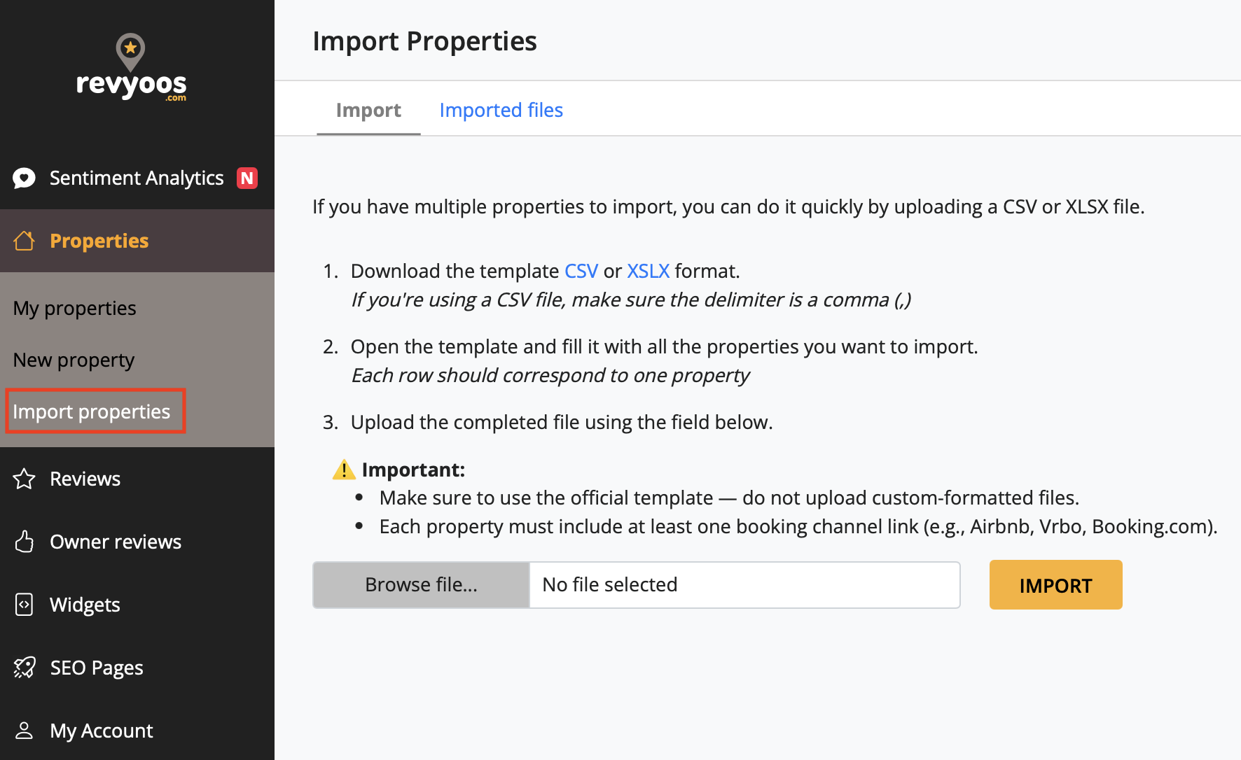Click the yellow IMPORT button
Viewport: 1241px width, 760px height.
pos(1055,585)
